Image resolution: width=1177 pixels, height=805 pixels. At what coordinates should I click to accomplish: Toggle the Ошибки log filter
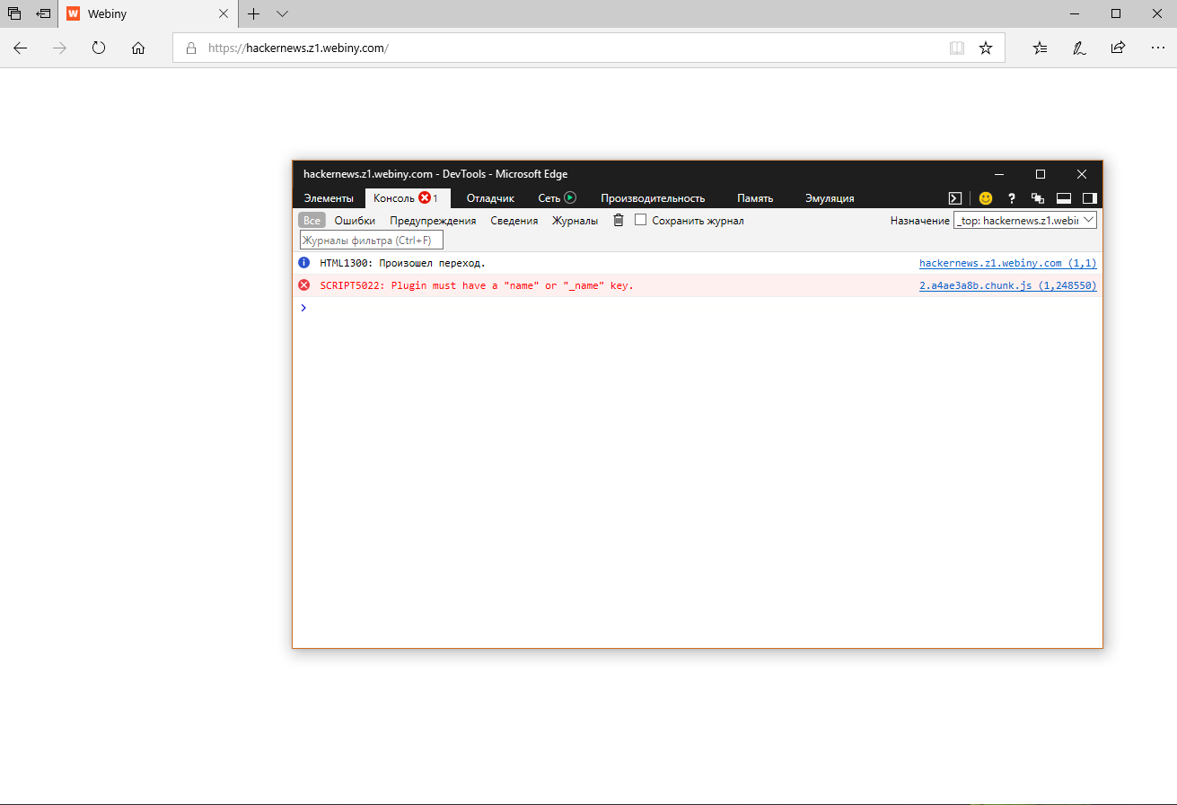coord(356,220)
